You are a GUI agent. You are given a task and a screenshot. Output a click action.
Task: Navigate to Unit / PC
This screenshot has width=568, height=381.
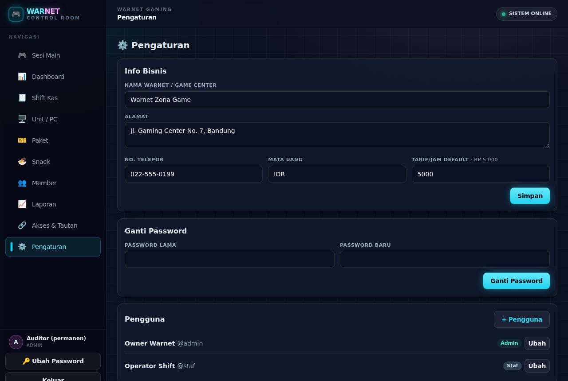(53, 119)
